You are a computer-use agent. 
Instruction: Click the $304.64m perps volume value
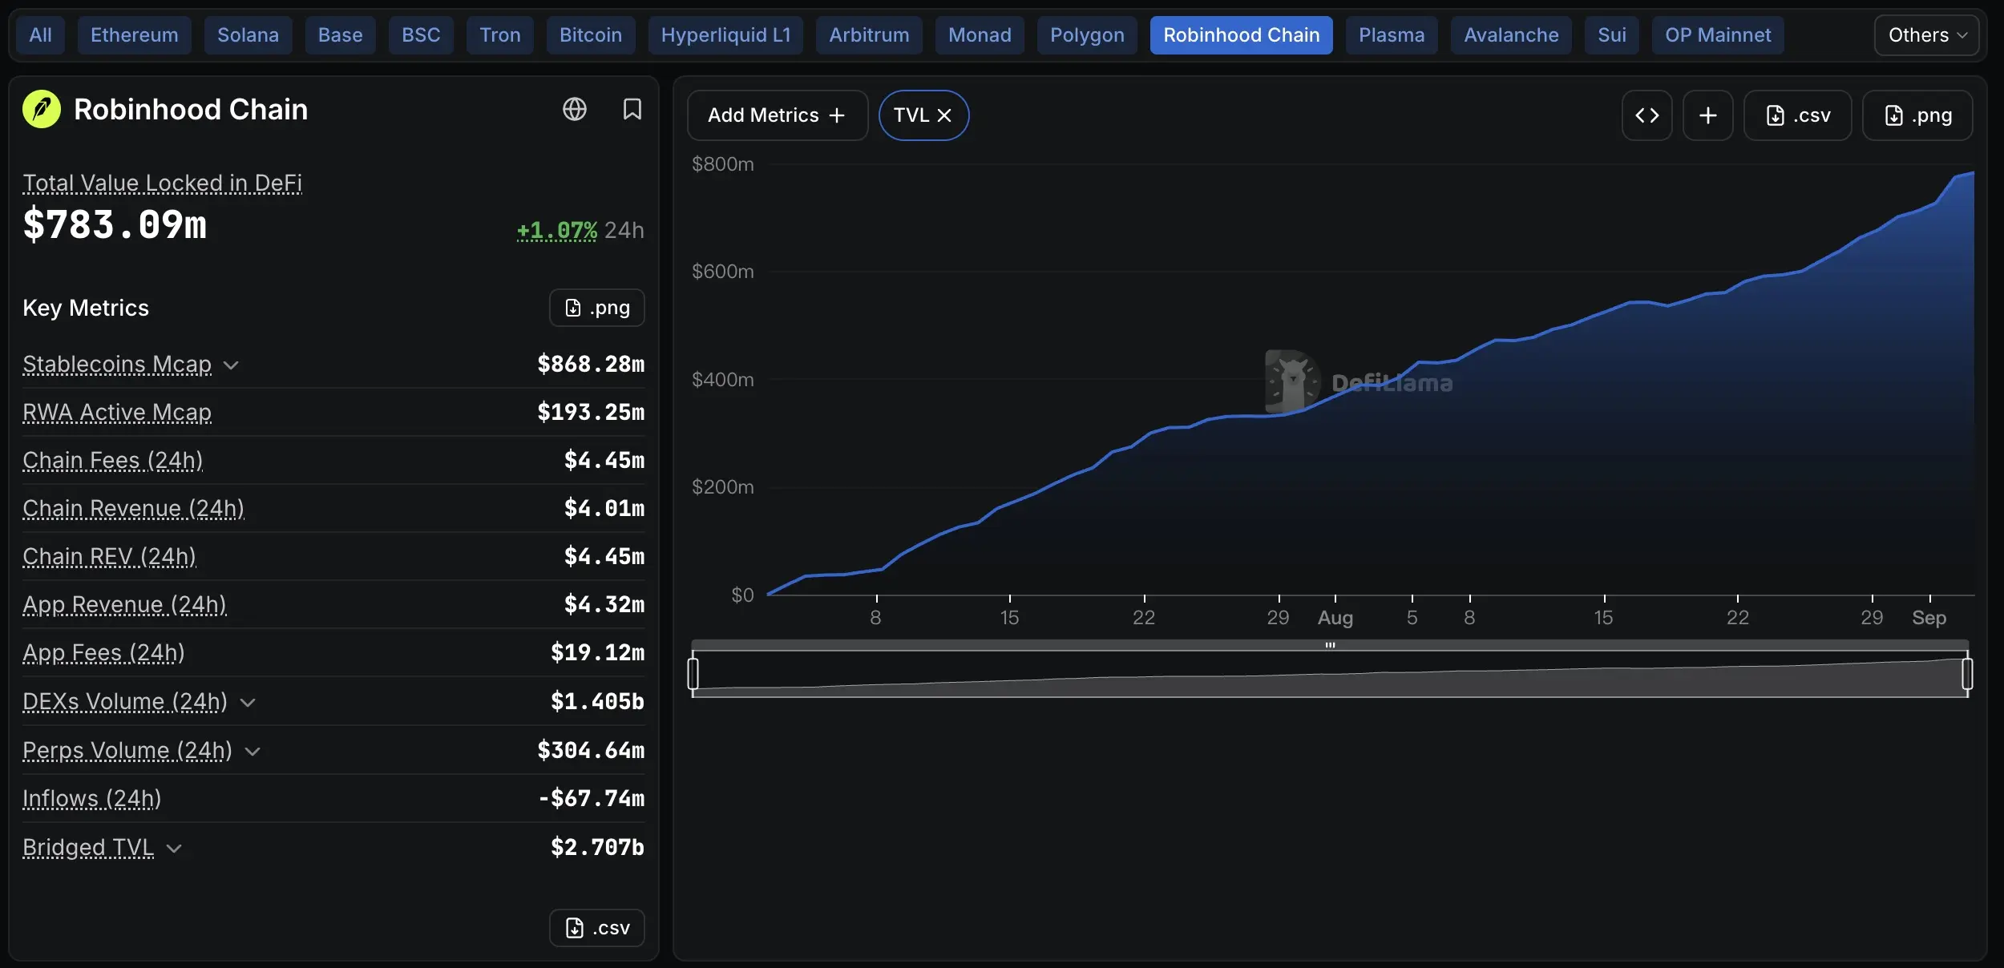tap(591, 751)
